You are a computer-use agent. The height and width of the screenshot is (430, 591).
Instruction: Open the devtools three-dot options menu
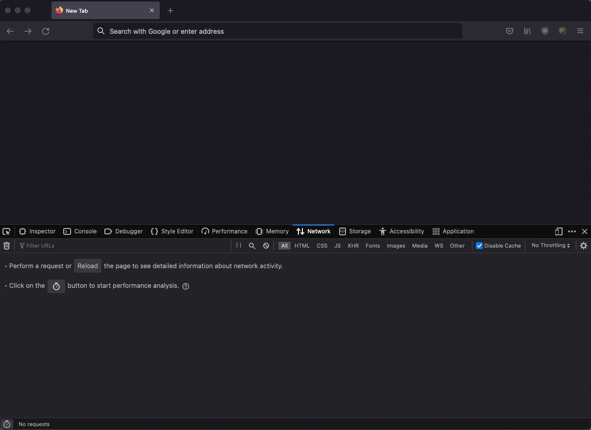point(572,231)
